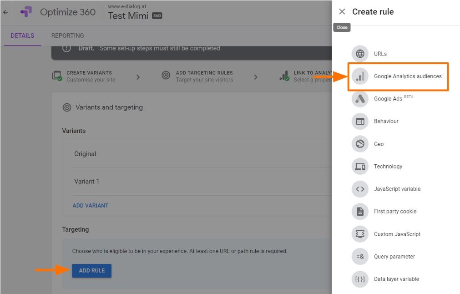Select the URLs globe icon

coord(360,54)
